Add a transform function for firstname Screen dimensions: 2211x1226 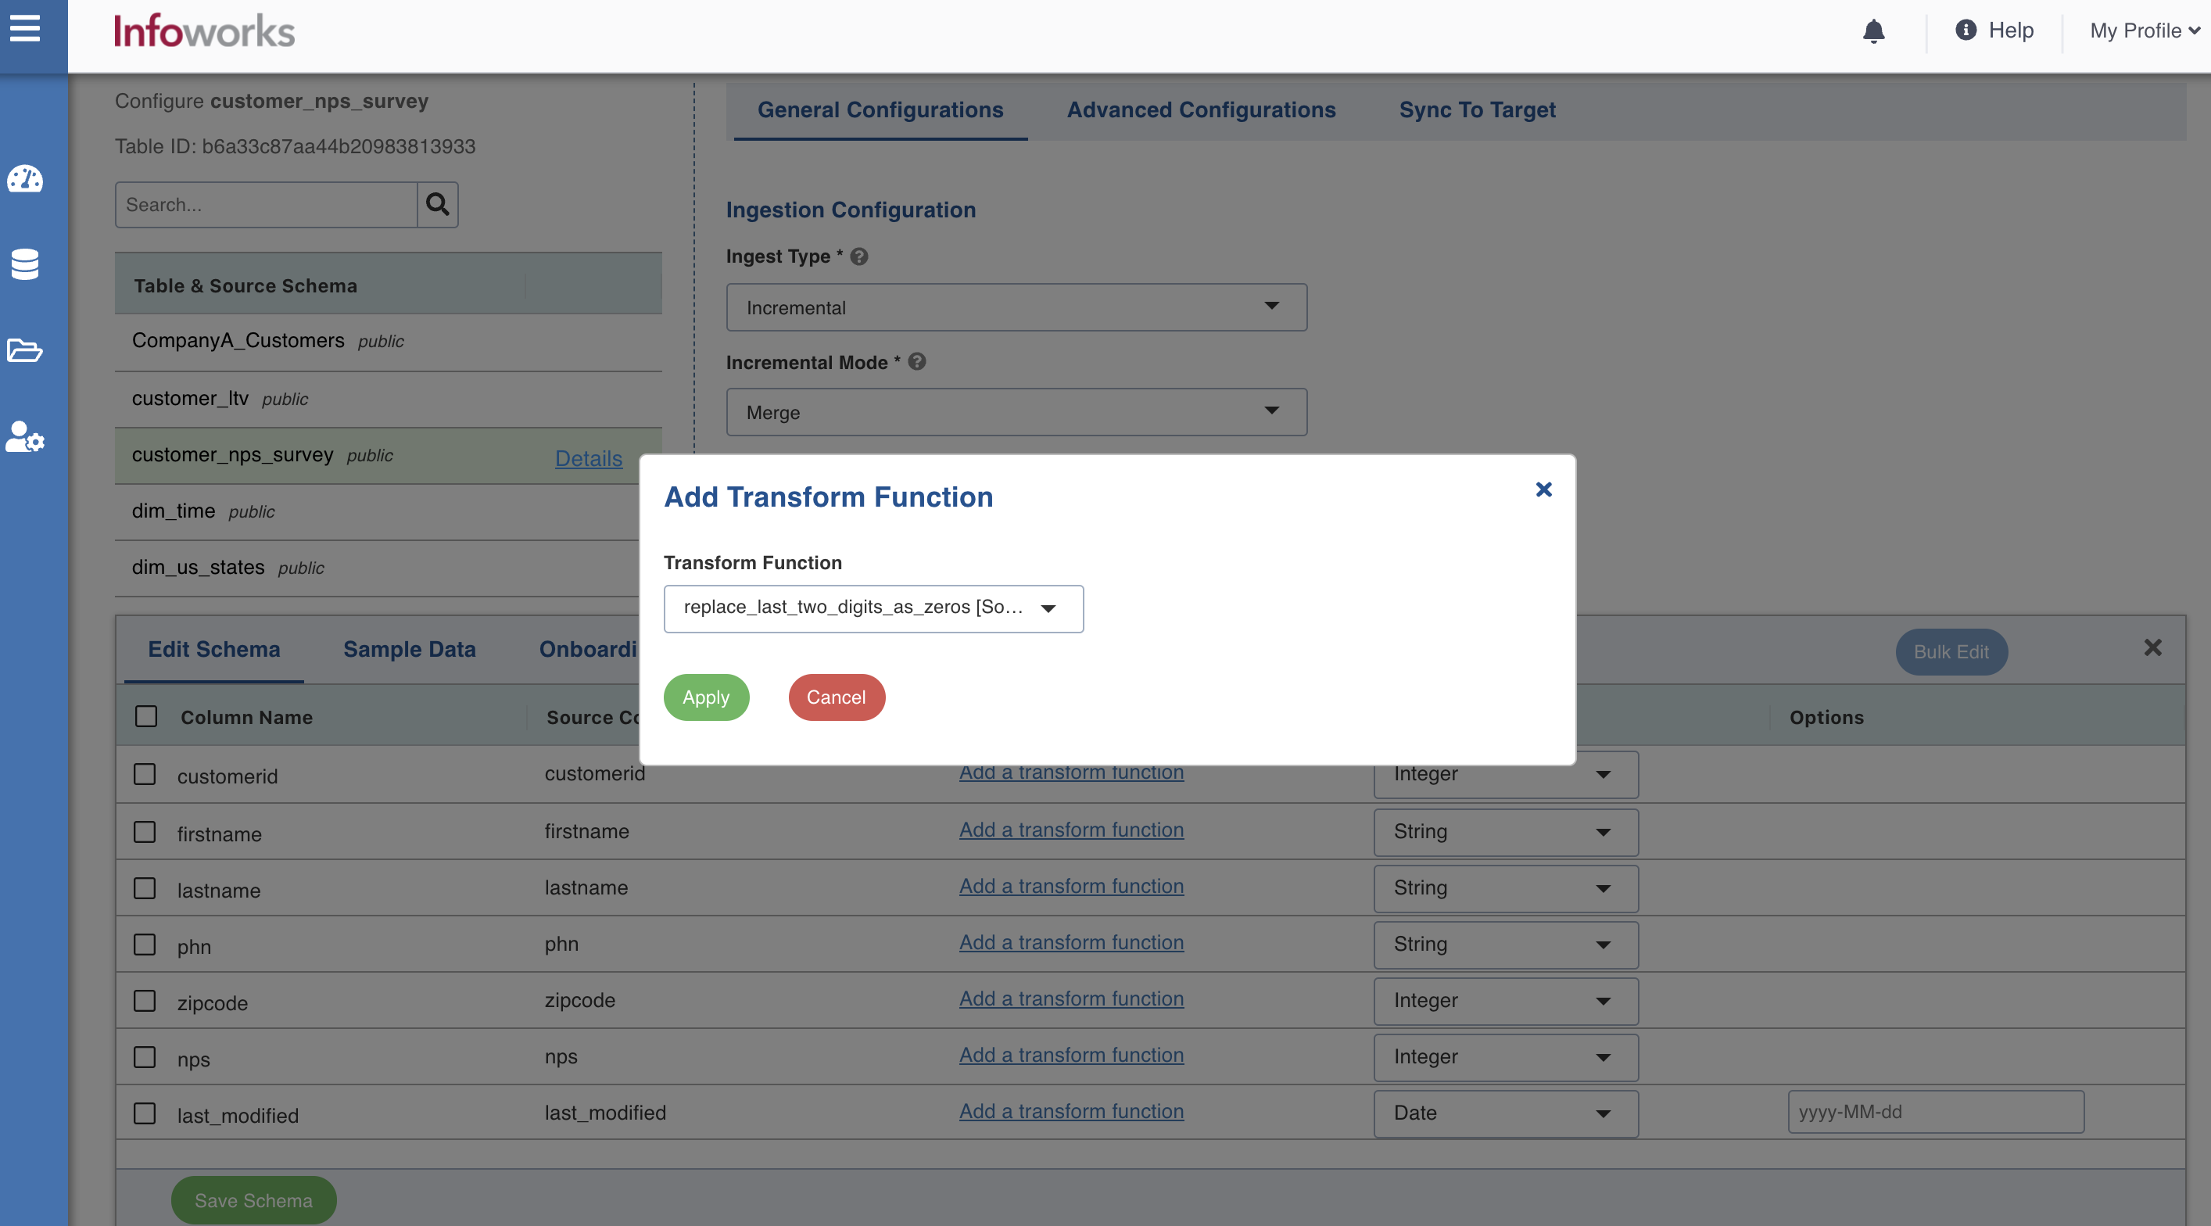pyautogui.click(x=1071, y=830)
